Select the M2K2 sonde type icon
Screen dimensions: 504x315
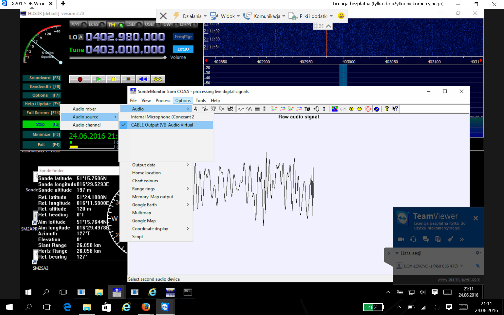click(x=205, y=109)
